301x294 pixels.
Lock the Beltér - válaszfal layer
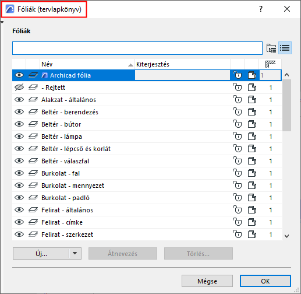[x=238, y=161]
